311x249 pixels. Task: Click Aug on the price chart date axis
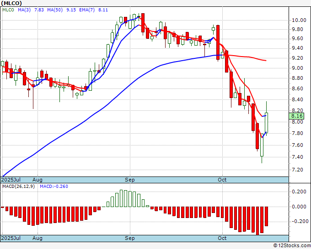38,180
